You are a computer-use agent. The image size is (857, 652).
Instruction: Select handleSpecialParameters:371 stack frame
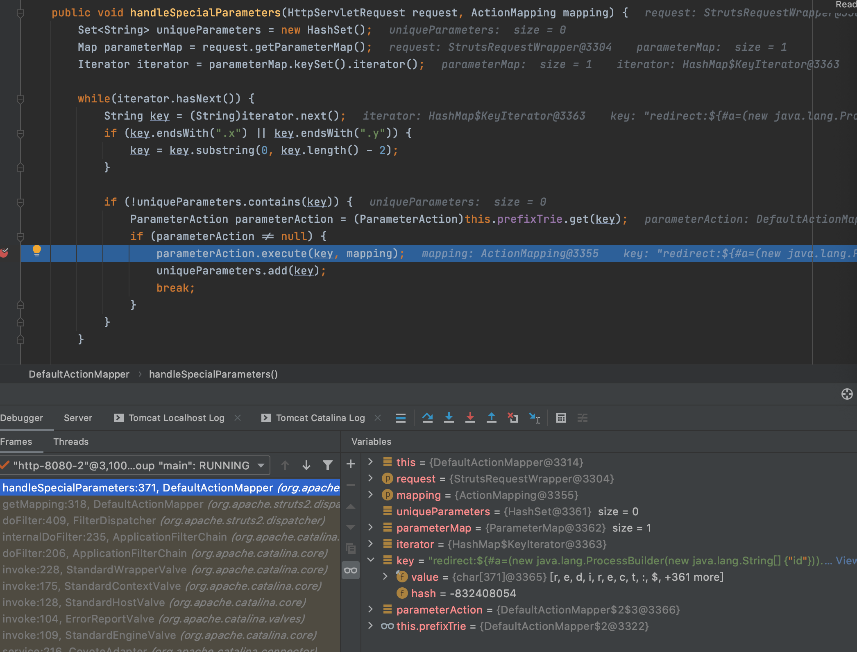coord(170,487)
